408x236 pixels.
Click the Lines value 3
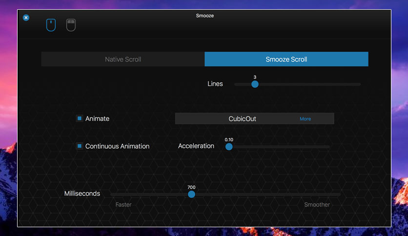tap(255, 77)
